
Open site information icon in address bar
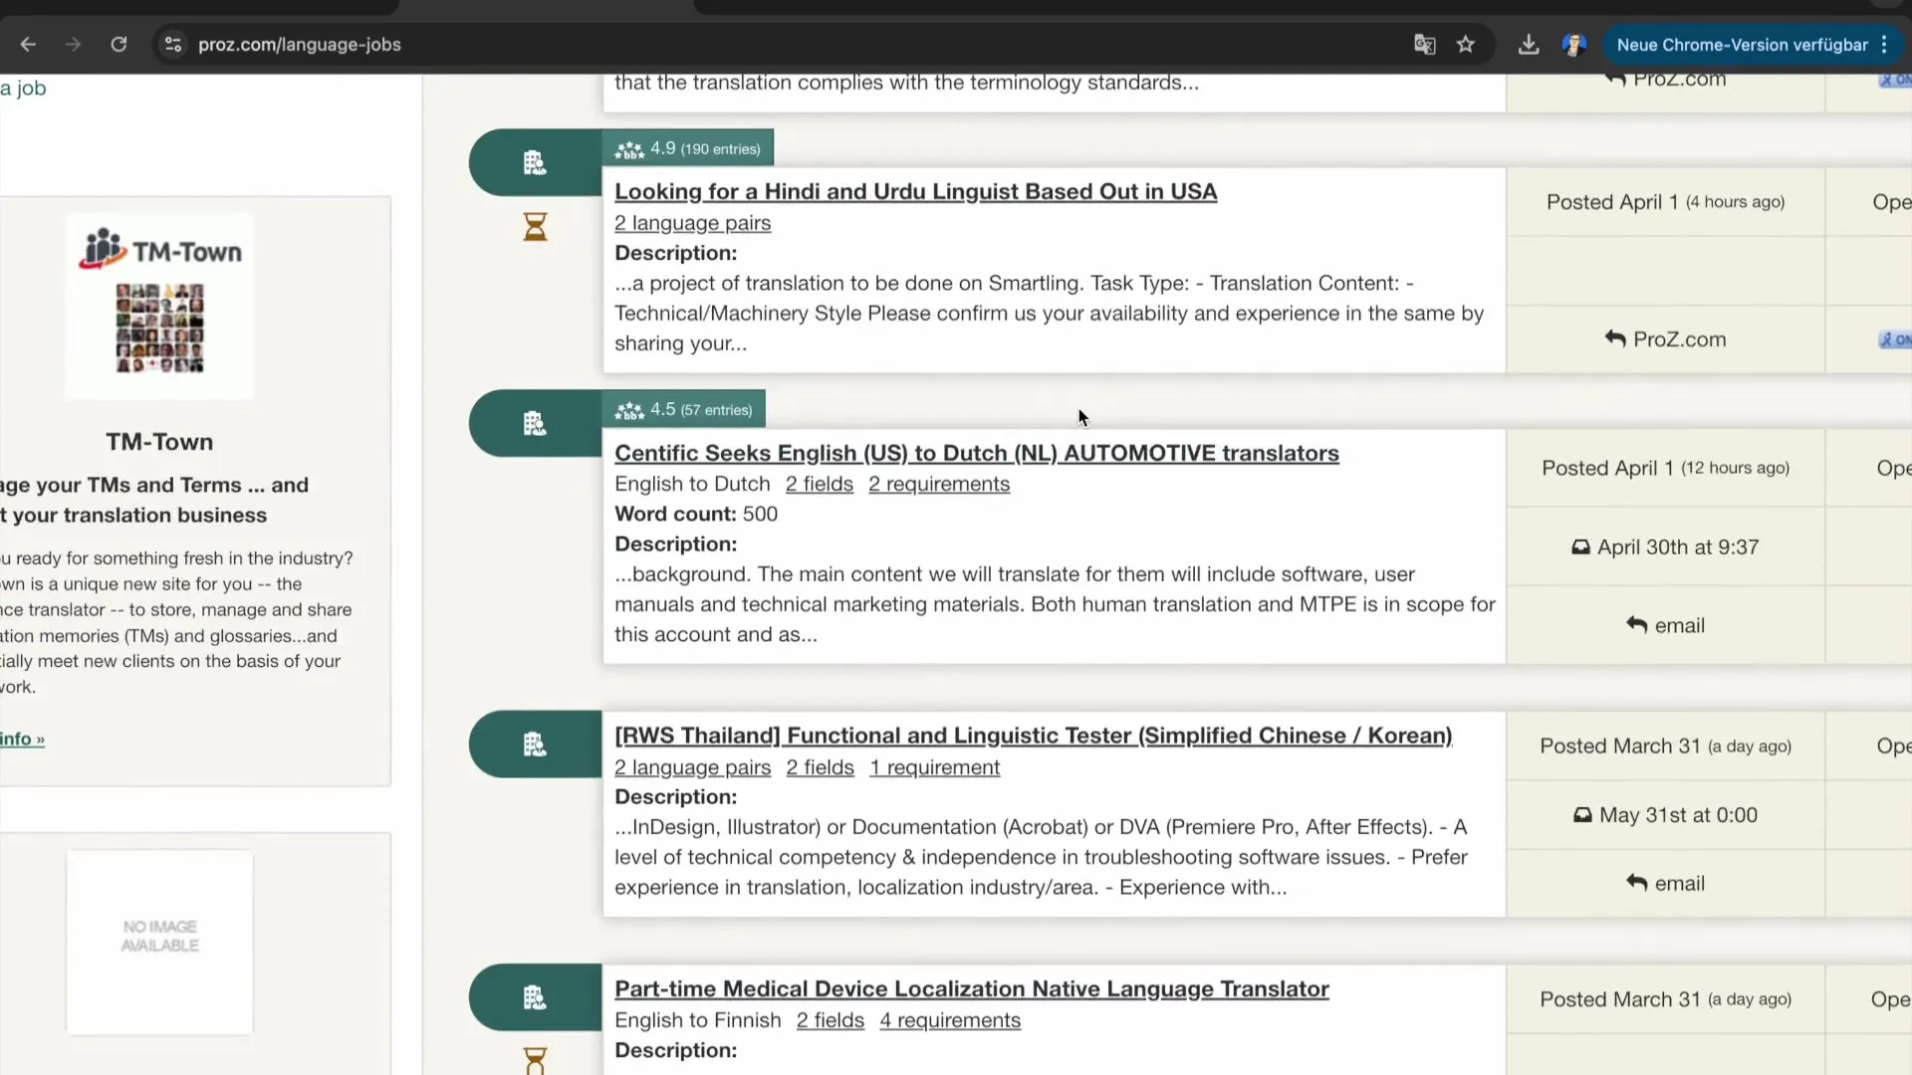pyautogui.click(x=173, y=45)
